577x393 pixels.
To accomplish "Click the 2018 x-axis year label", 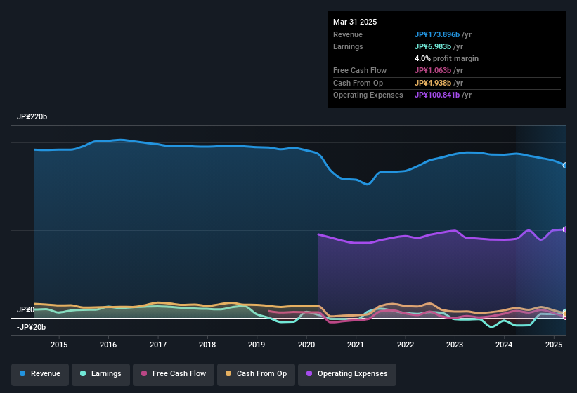I will (207, 345).
